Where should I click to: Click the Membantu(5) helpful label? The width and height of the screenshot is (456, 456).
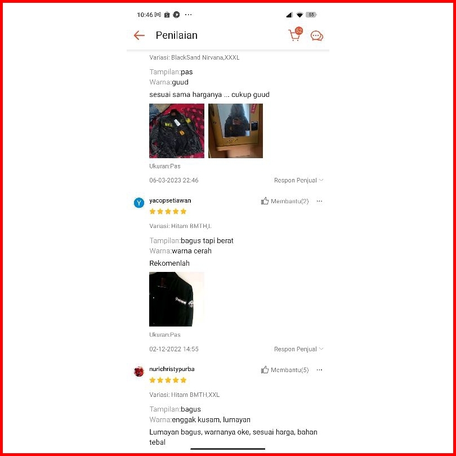tap(290, 370)
